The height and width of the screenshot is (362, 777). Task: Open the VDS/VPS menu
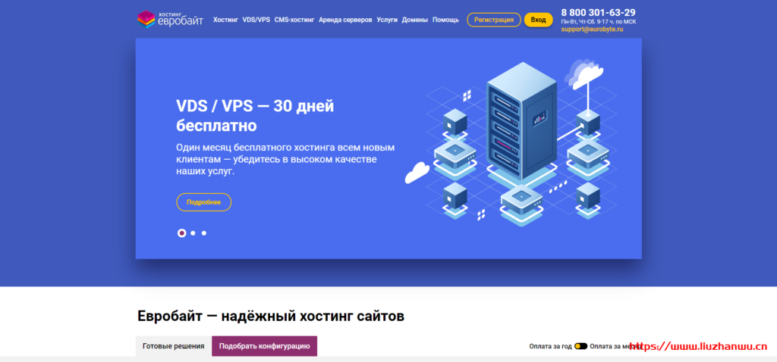pyautogui.click(x=256, y=20)
